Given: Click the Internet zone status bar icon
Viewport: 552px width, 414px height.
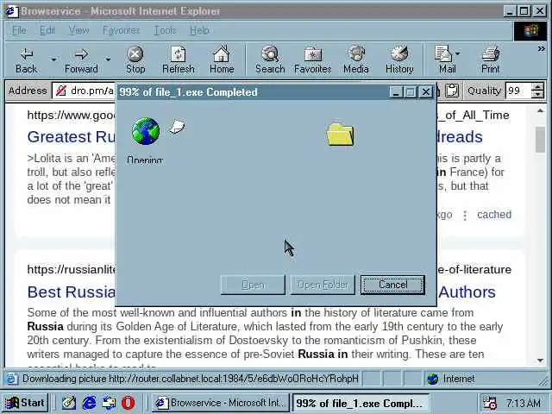Looking at the screenshot, I should click(432, 379).
